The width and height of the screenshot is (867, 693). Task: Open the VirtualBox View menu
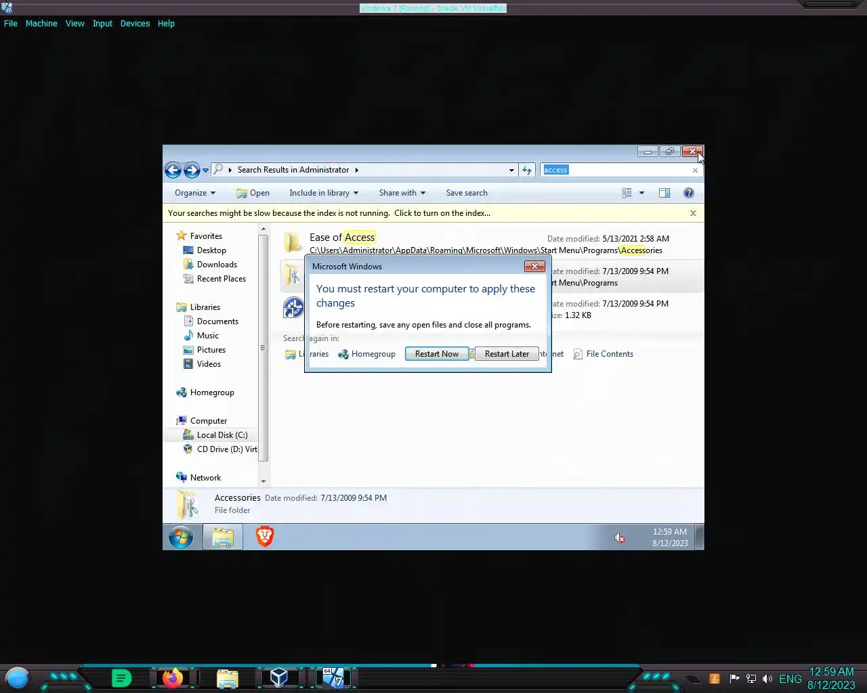(x=75, y=23)
